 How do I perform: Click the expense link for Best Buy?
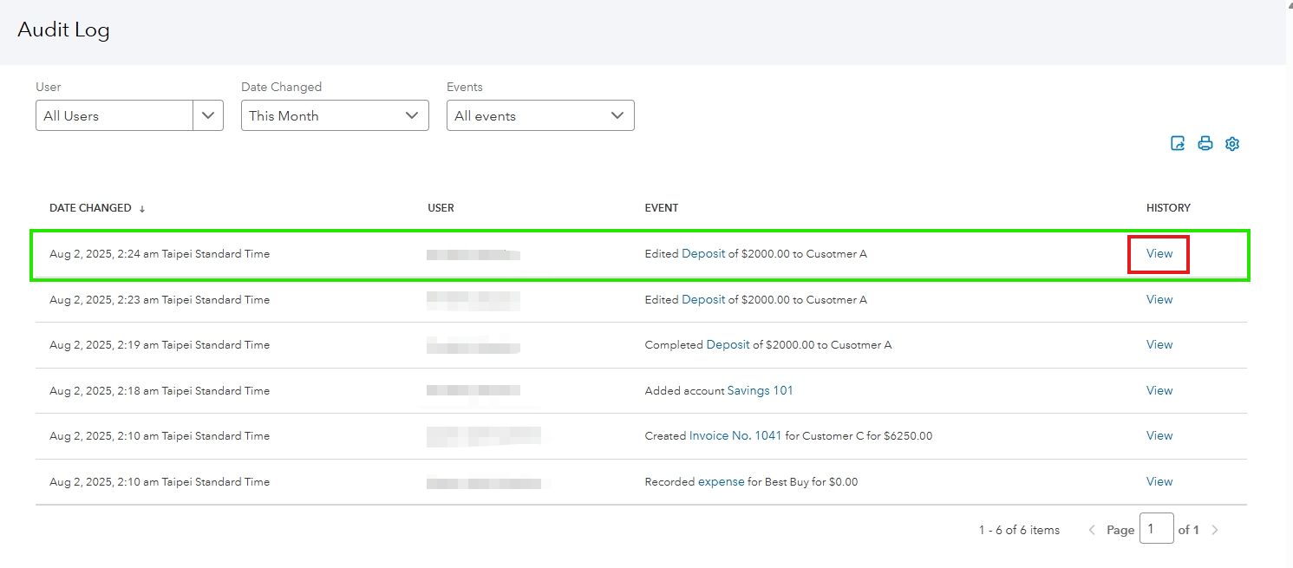pos(721,481)
